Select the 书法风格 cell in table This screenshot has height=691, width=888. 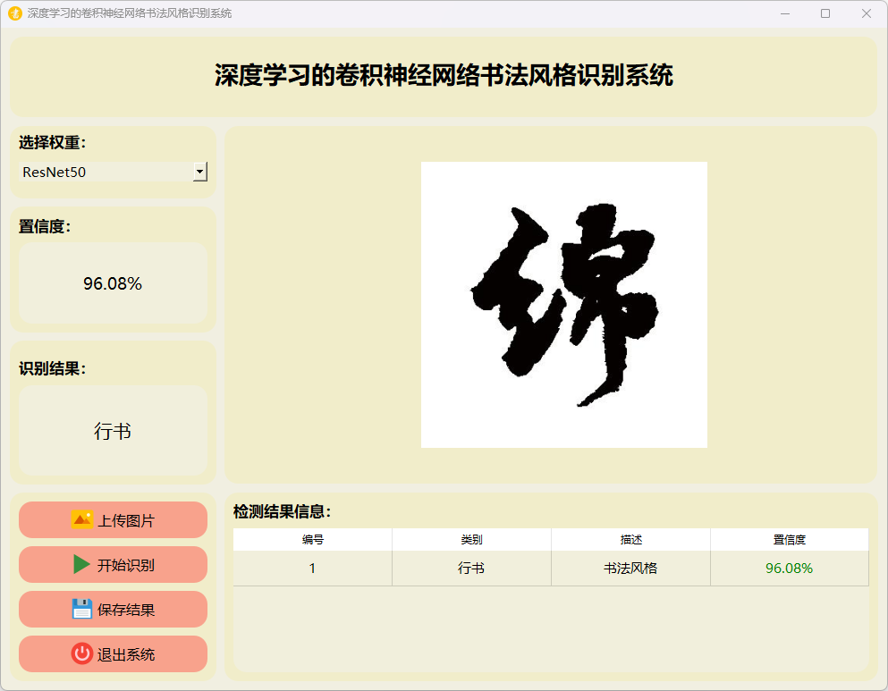pos(630,569)
